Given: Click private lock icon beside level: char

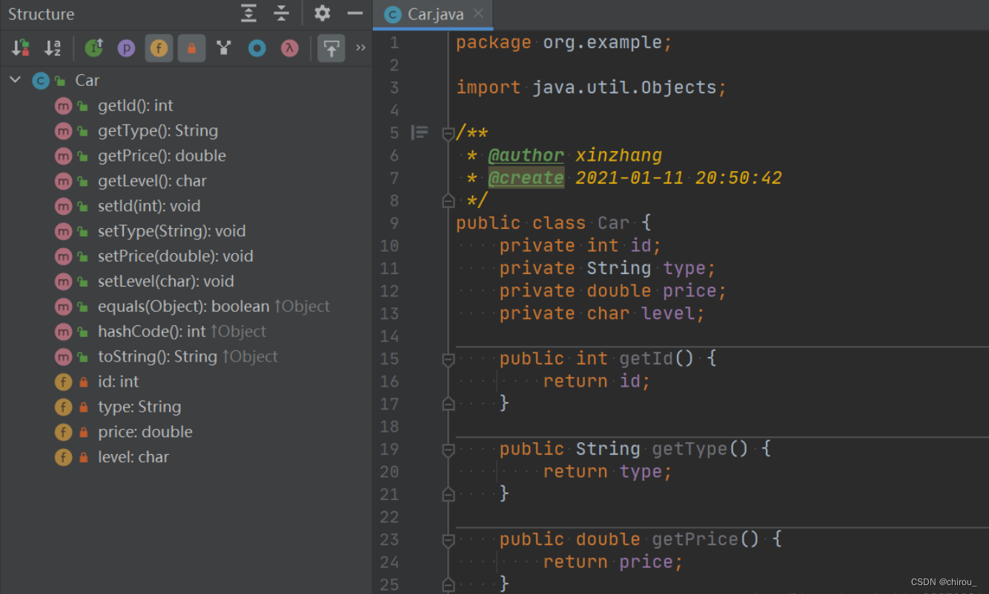Looking at the screenshot, I should (x=83, y=458).
